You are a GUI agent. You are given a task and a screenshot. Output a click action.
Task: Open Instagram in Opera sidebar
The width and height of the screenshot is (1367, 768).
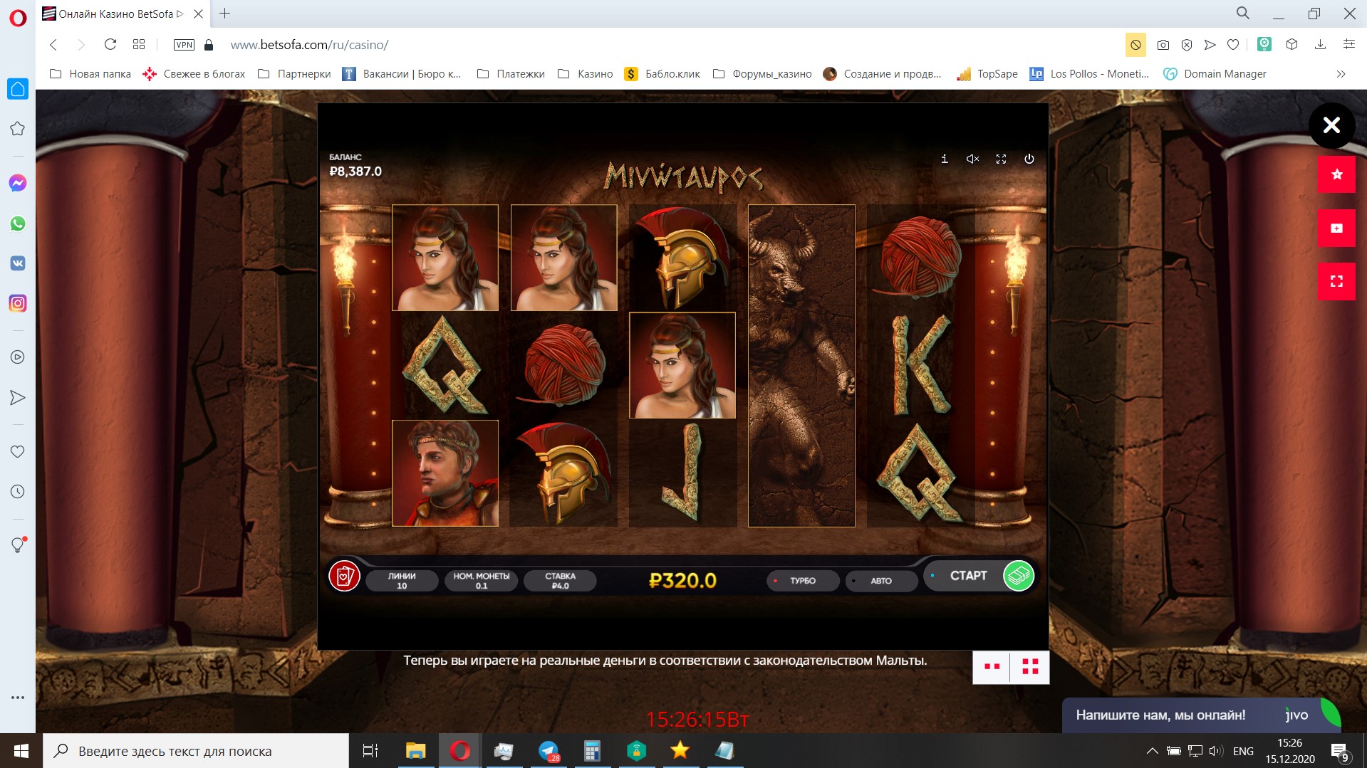18,303
